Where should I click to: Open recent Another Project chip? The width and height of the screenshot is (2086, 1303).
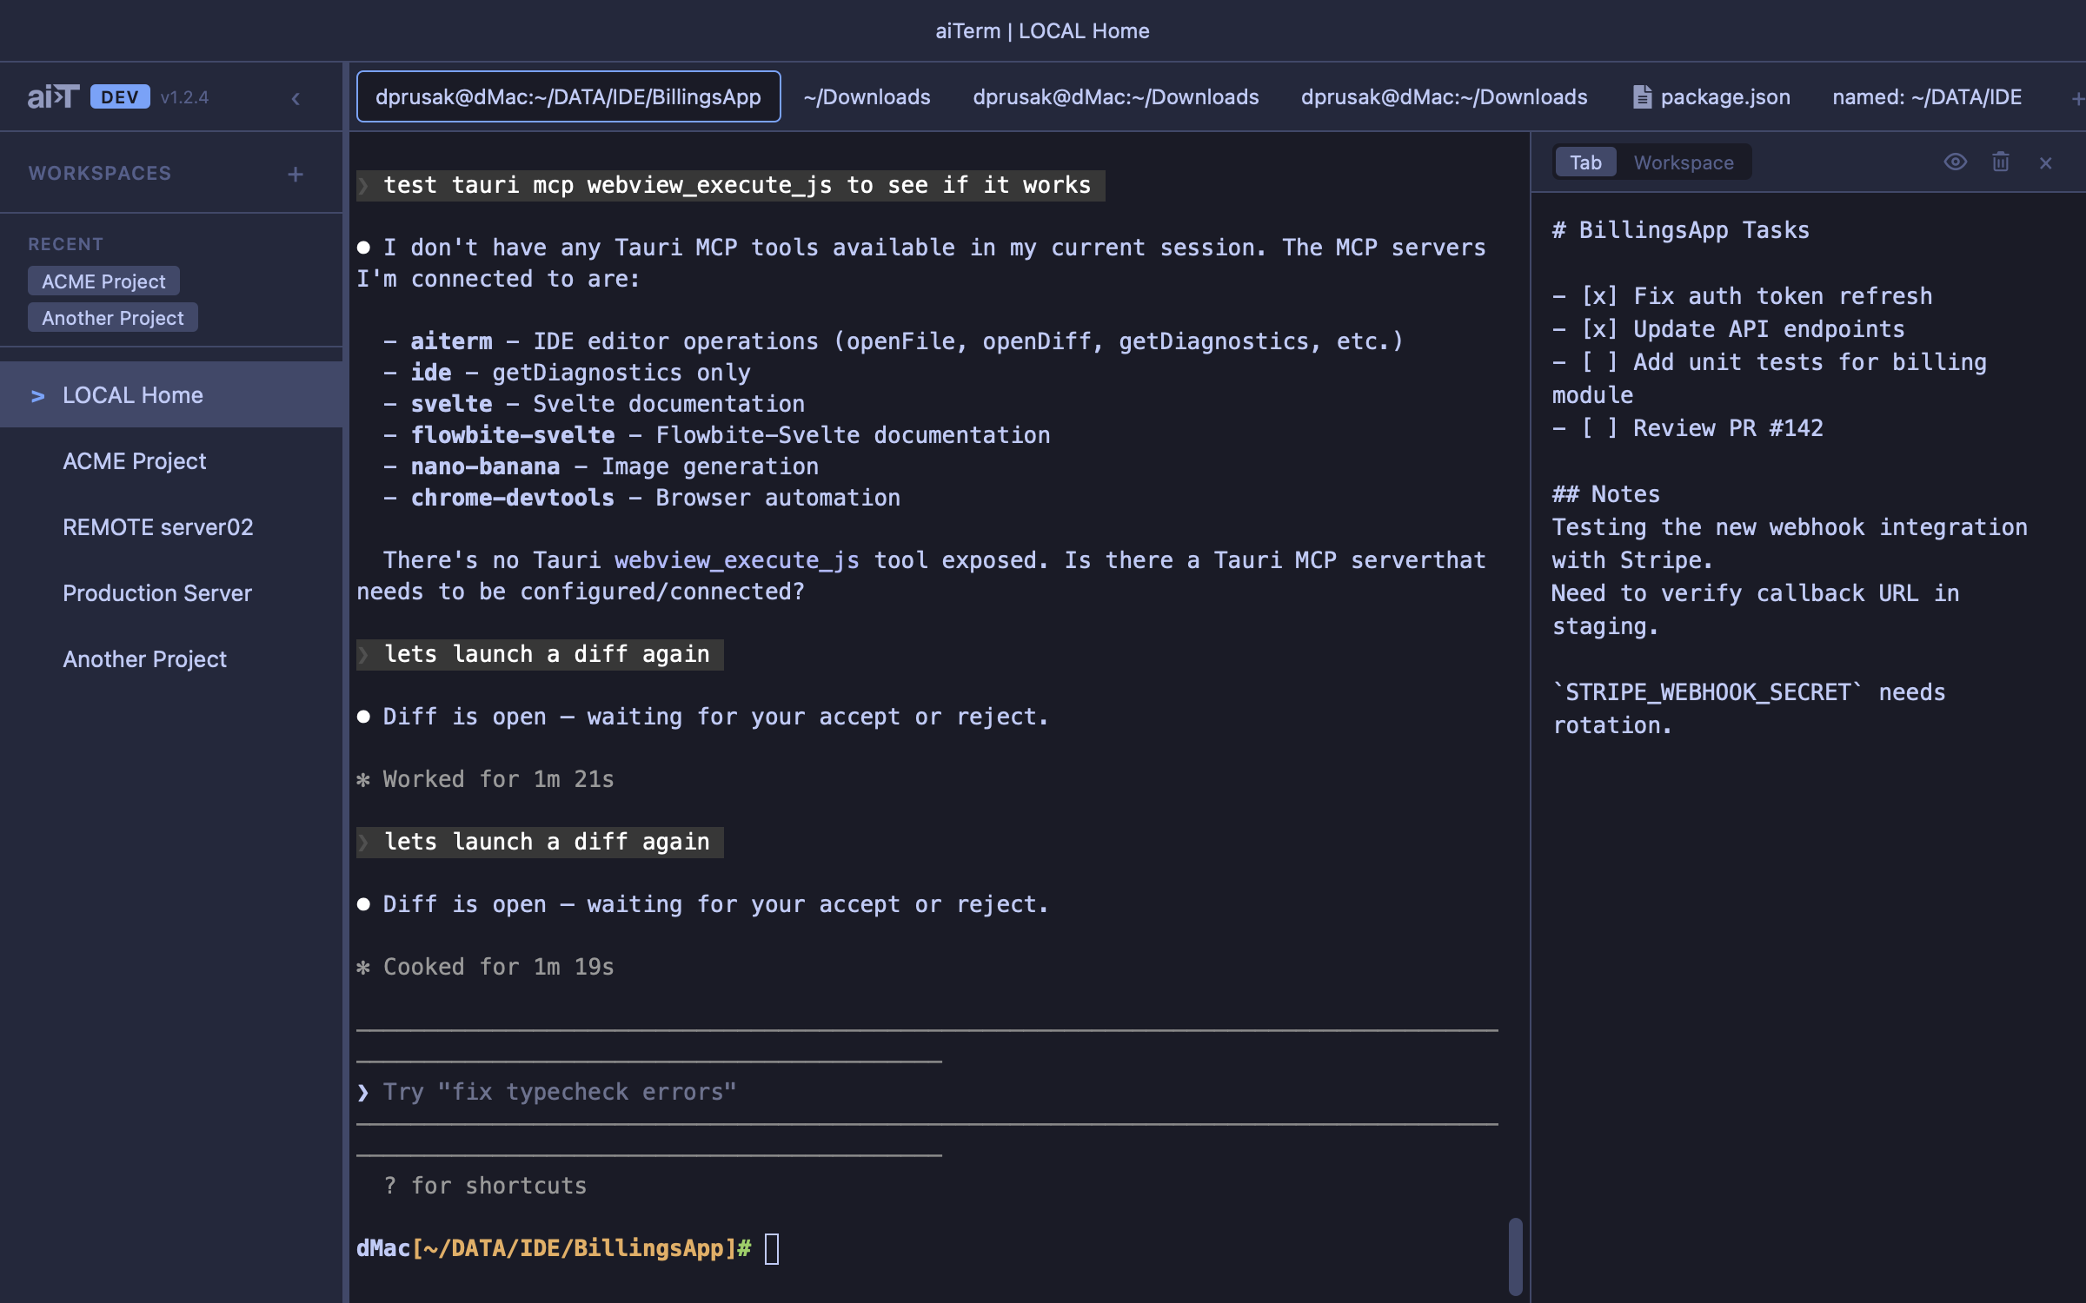click(113, 318)
